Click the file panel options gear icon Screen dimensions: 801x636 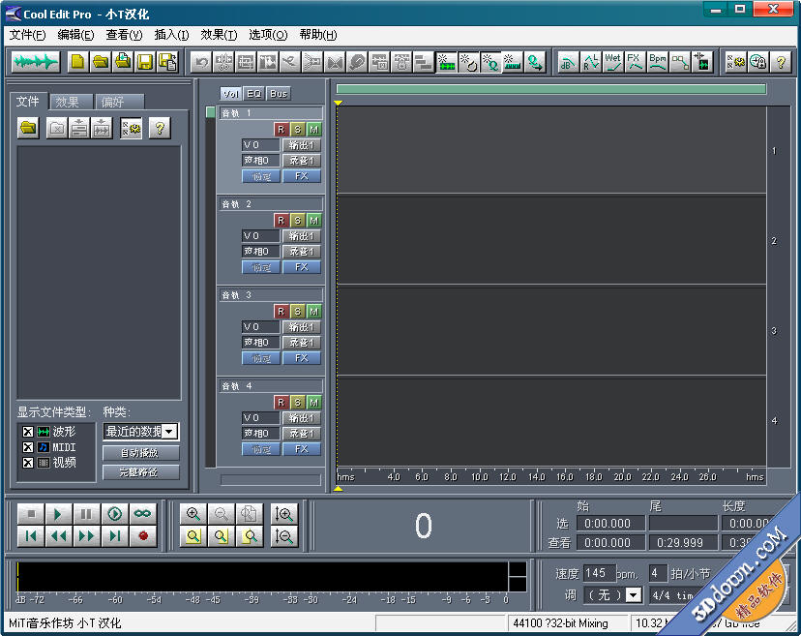click(132, 128)
